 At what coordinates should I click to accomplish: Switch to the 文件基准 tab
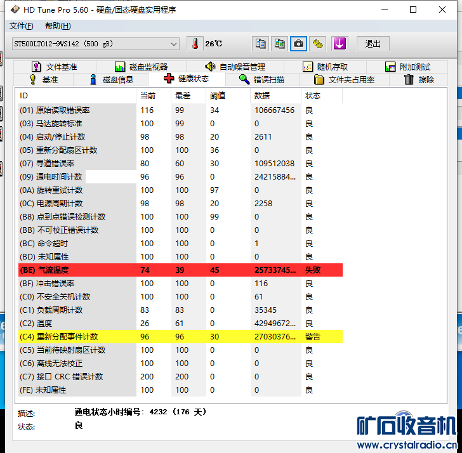pos(55,67)
